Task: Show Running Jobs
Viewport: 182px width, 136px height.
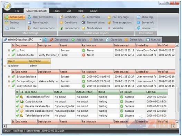Action: [38, 22]
